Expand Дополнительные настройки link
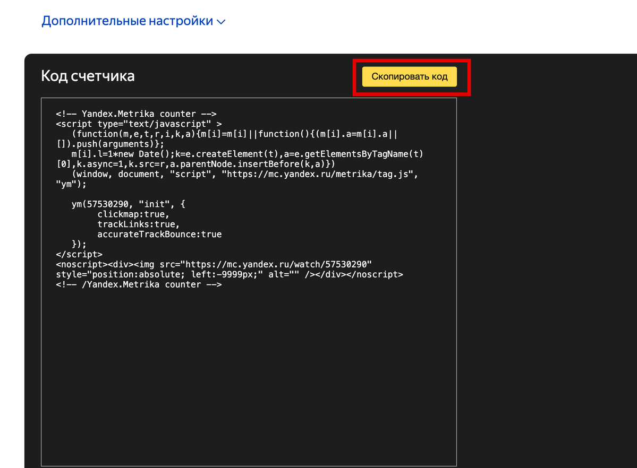The height and width of the screenshot is (468, 637). click(x=133, y=21)
